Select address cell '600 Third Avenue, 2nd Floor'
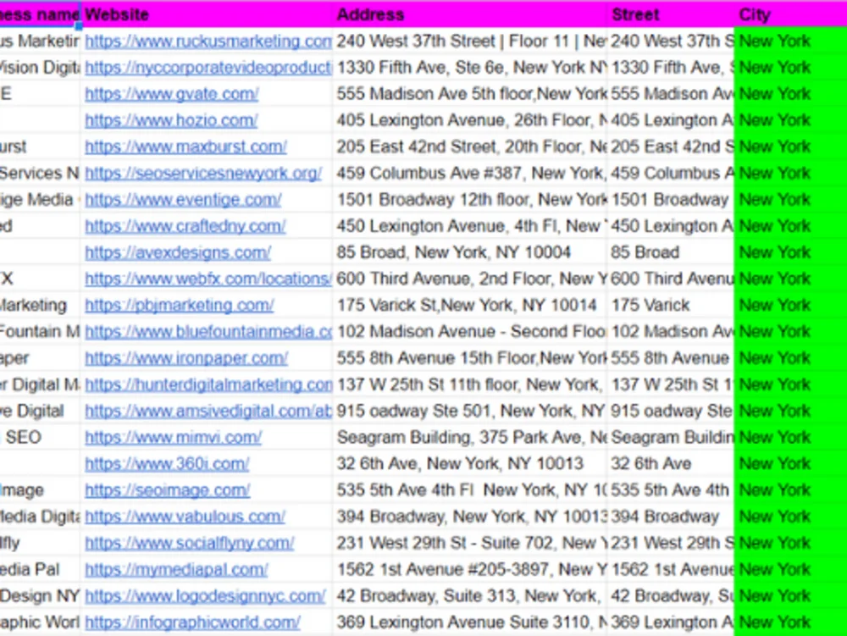The image size is (847, 636). 470,279
